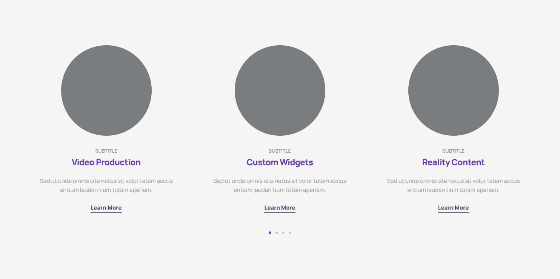Select the first purple carousel dot
Image resolution: width=560 pixels, height=279 pixels.
[x=270, y=233]
